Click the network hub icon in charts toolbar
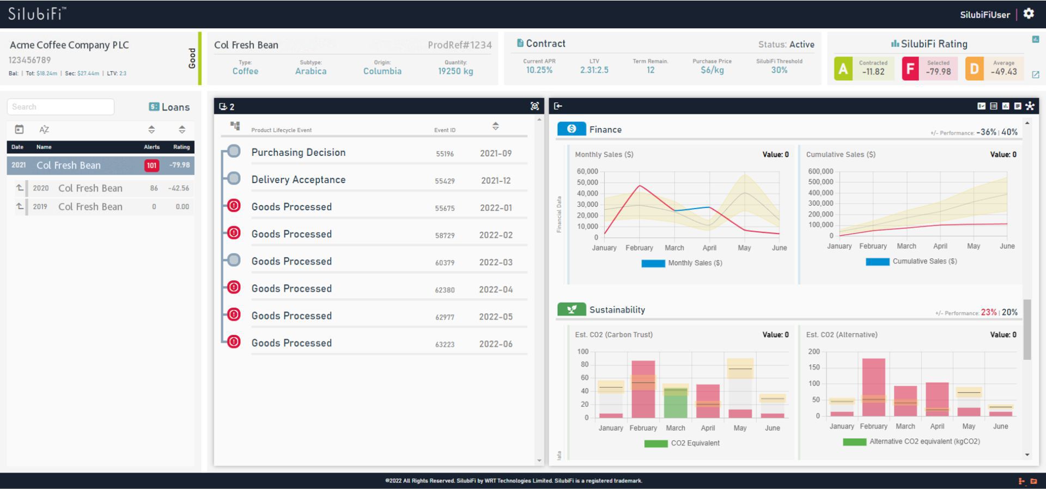Image resolution: width=1046 pixels, height=489 pixels. [1029, 106]
